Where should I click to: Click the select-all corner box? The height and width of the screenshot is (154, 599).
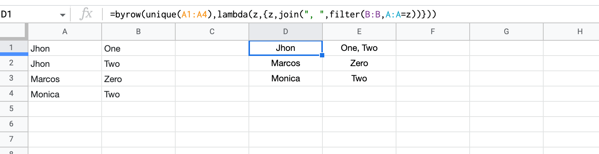click(14, 32)
